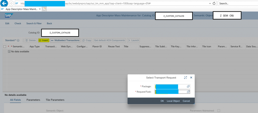Open Search & Filter menu
This screenshot has width=258, height=113.
34,23
